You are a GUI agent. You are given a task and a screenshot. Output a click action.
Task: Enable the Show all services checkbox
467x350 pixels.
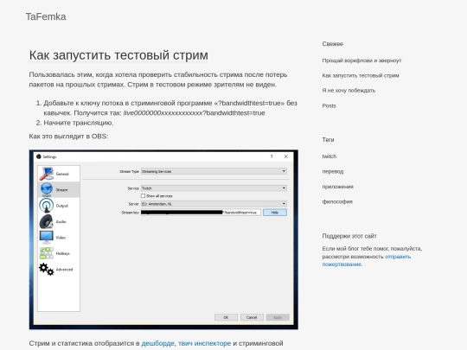coord(143,196)
